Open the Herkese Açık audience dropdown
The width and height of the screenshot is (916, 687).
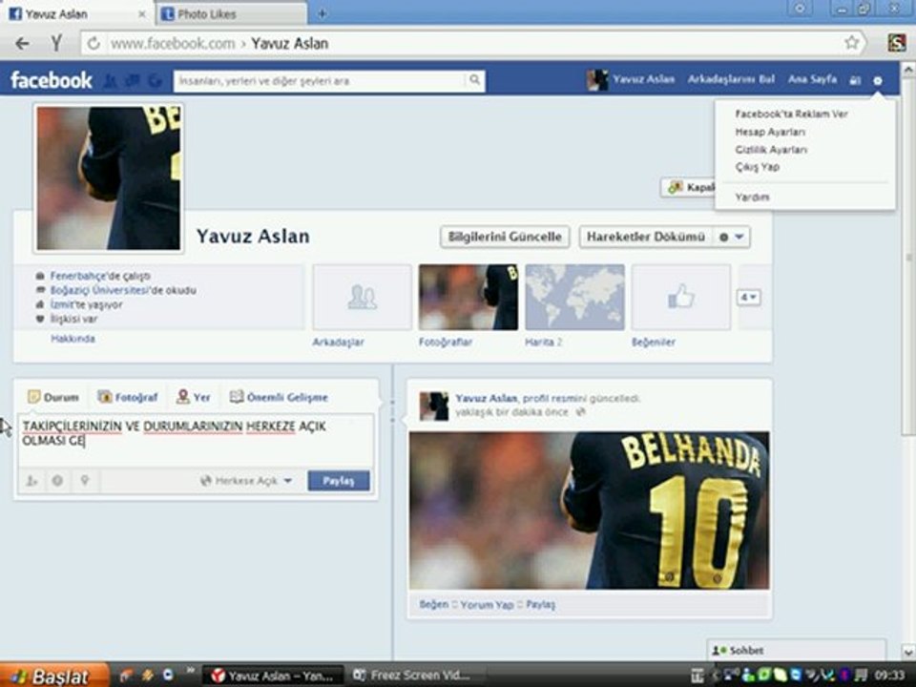click(x=246, y=481)
